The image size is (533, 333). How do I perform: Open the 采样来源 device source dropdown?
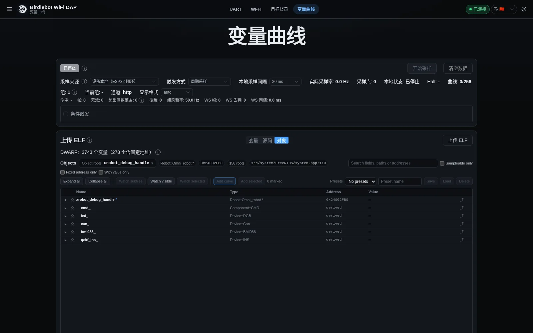pos(124,82)
